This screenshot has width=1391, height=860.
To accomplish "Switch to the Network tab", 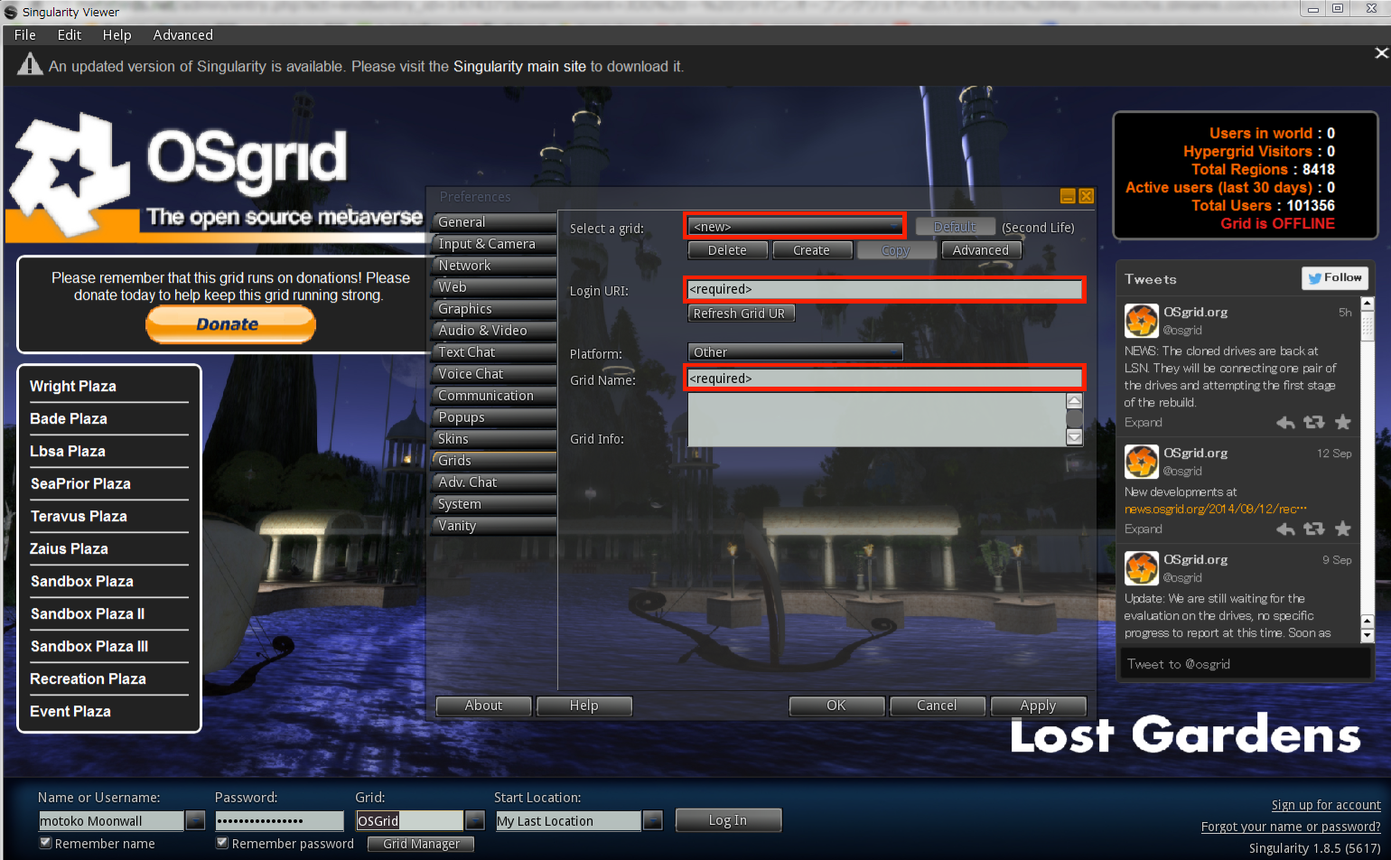I will click(x=494, y=266).
